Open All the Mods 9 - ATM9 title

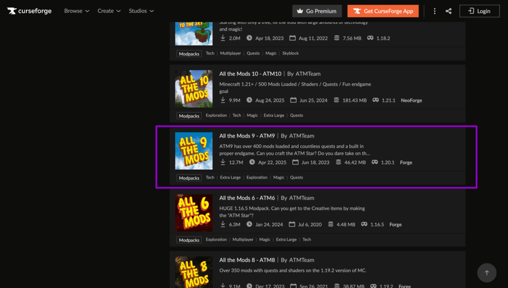coord(247,136)
